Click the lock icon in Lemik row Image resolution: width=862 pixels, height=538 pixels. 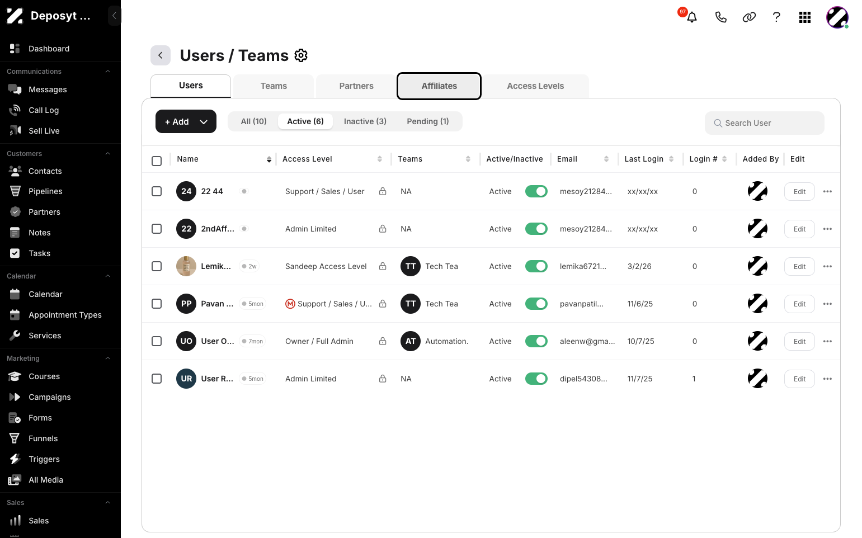pyautogui.click(x=383, y=266)
